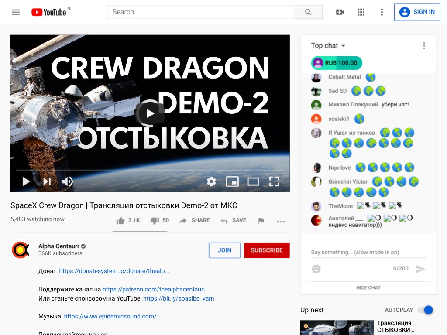Click 5,483 watching now text
This screenshot has width=447, height=335.
point(38,219)
